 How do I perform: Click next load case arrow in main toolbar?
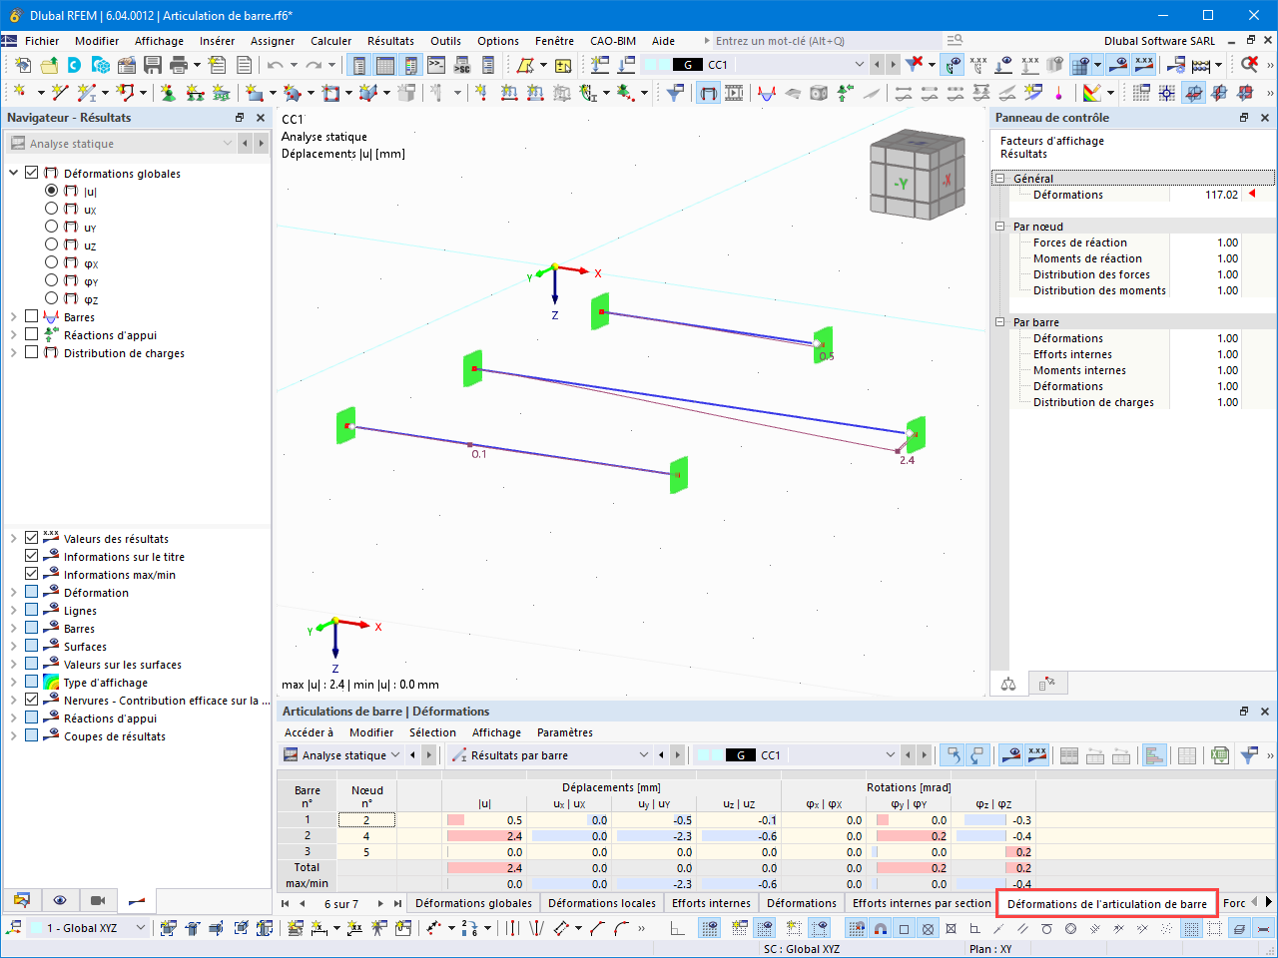(892, 65)
